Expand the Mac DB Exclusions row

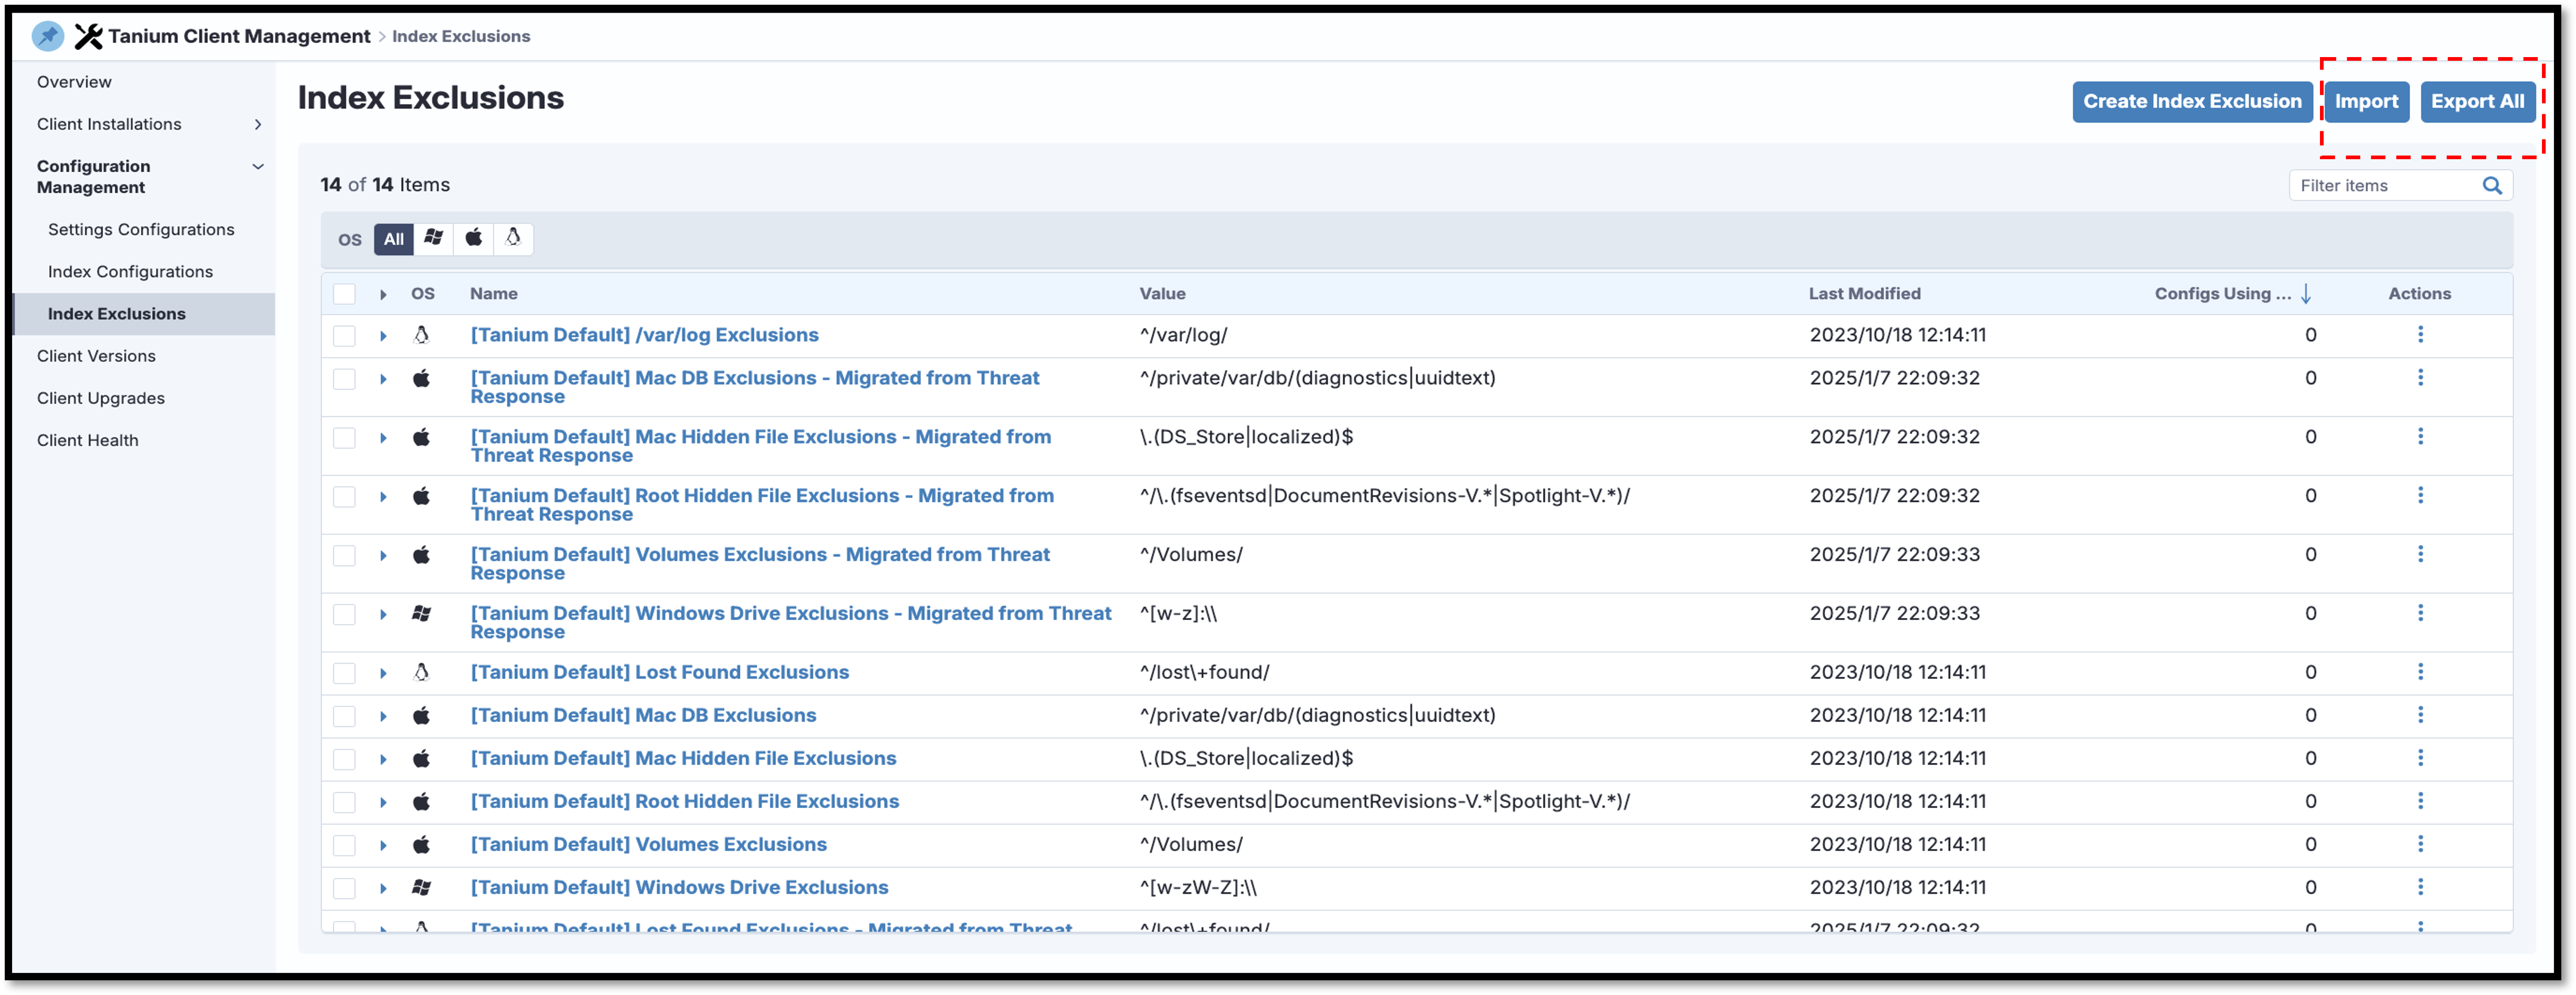click(383, 716)
